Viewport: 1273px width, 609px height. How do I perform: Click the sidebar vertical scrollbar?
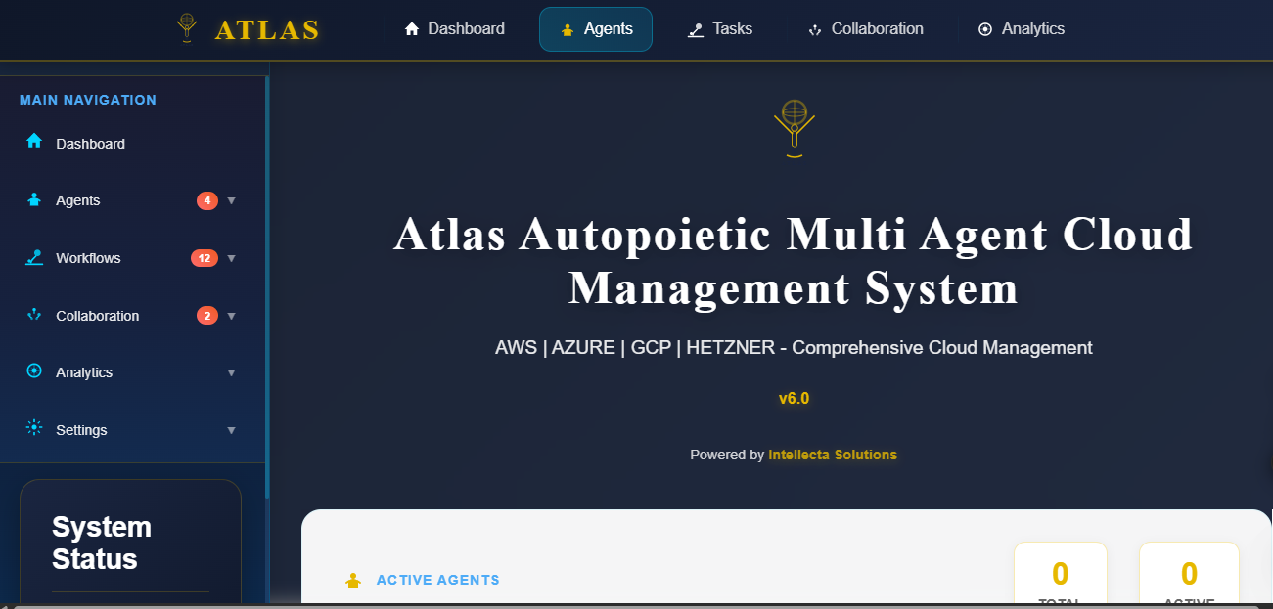(x=266, y=287)
